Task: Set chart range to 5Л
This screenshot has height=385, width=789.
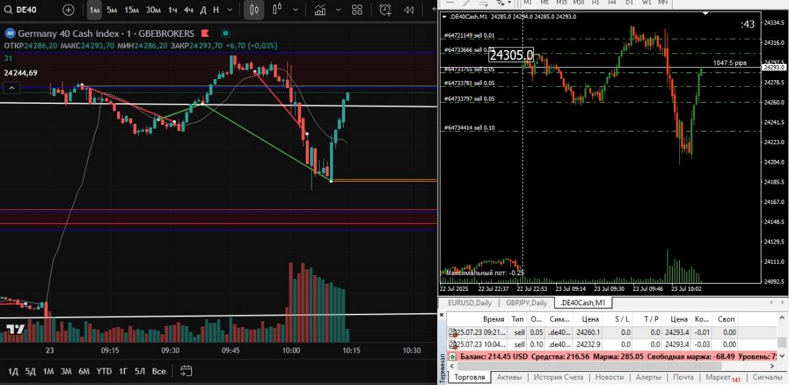Action: [140, 371]
